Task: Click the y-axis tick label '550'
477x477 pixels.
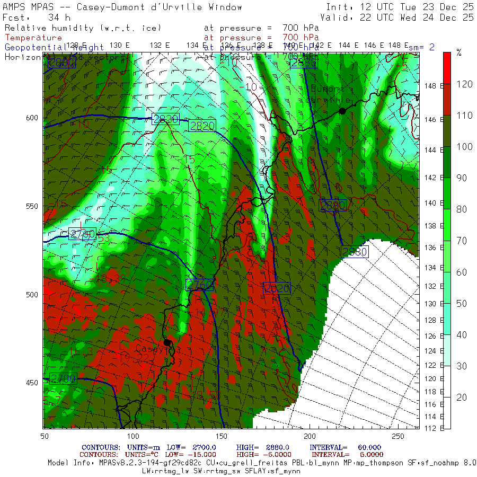Action: 32,206
